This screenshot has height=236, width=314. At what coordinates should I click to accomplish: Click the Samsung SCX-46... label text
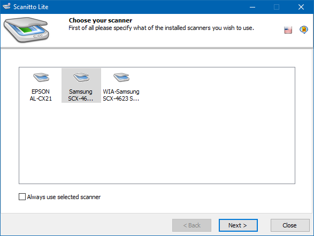pos(81,95)
